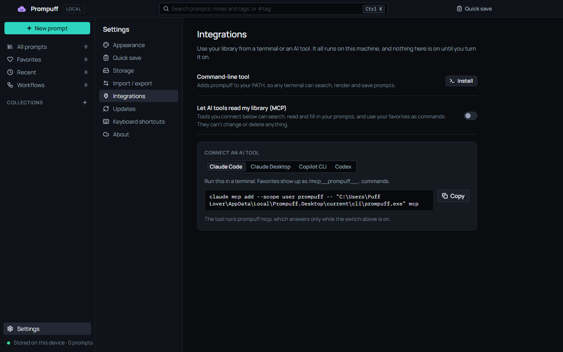
Task: Switch to the Claude Desktop tab
Action: tap(271, 167)
